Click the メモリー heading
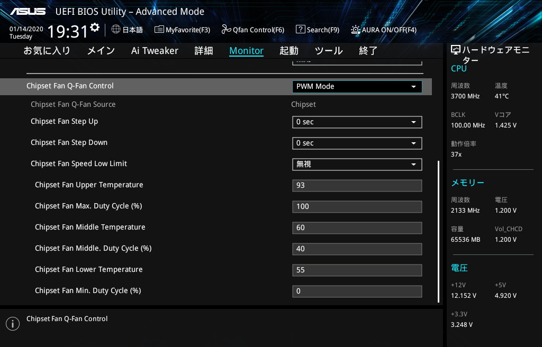Image resolution: width=542 pixels, height=347 pixels. 468,182
